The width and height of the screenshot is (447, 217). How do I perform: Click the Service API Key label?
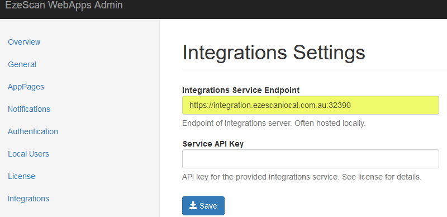[x=213, y=144]
